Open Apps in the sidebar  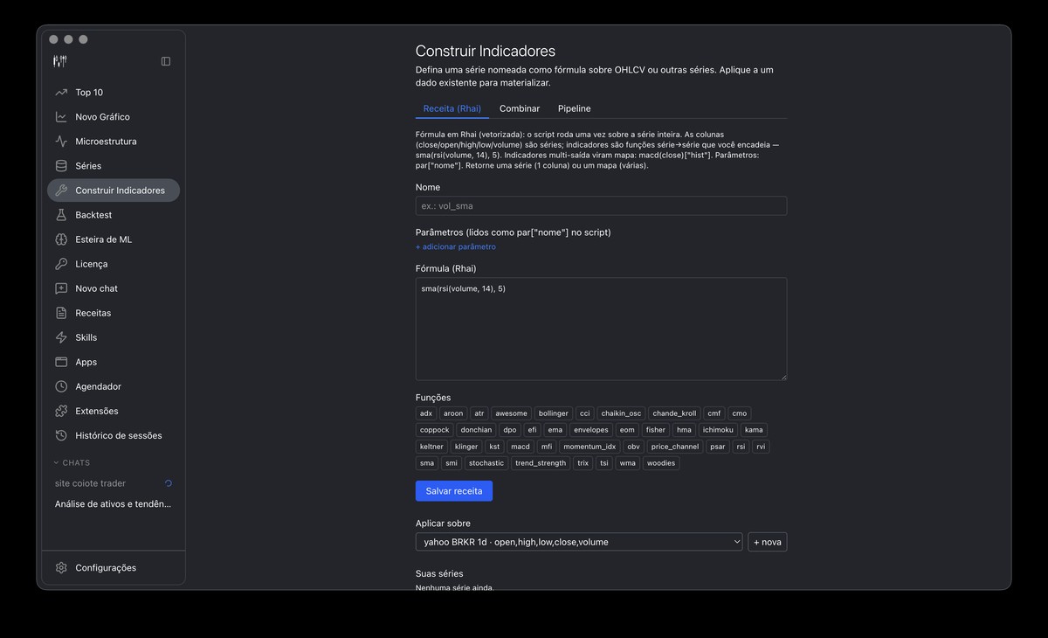click(114, 362)
